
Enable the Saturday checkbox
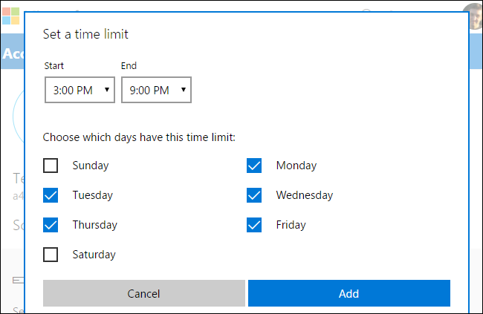pos(51,255)
